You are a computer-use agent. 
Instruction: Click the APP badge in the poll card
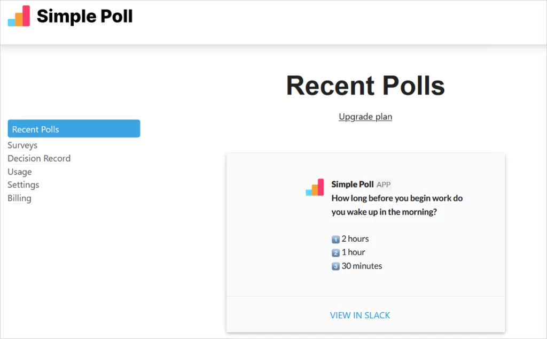pos(384,184)
